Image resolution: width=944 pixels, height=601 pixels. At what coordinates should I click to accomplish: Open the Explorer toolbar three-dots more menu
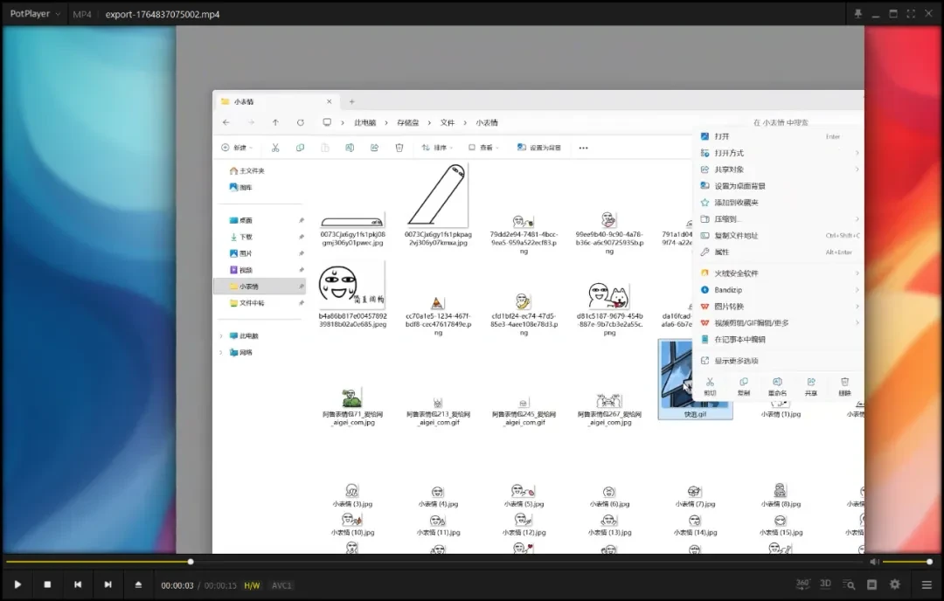[583, 148]
